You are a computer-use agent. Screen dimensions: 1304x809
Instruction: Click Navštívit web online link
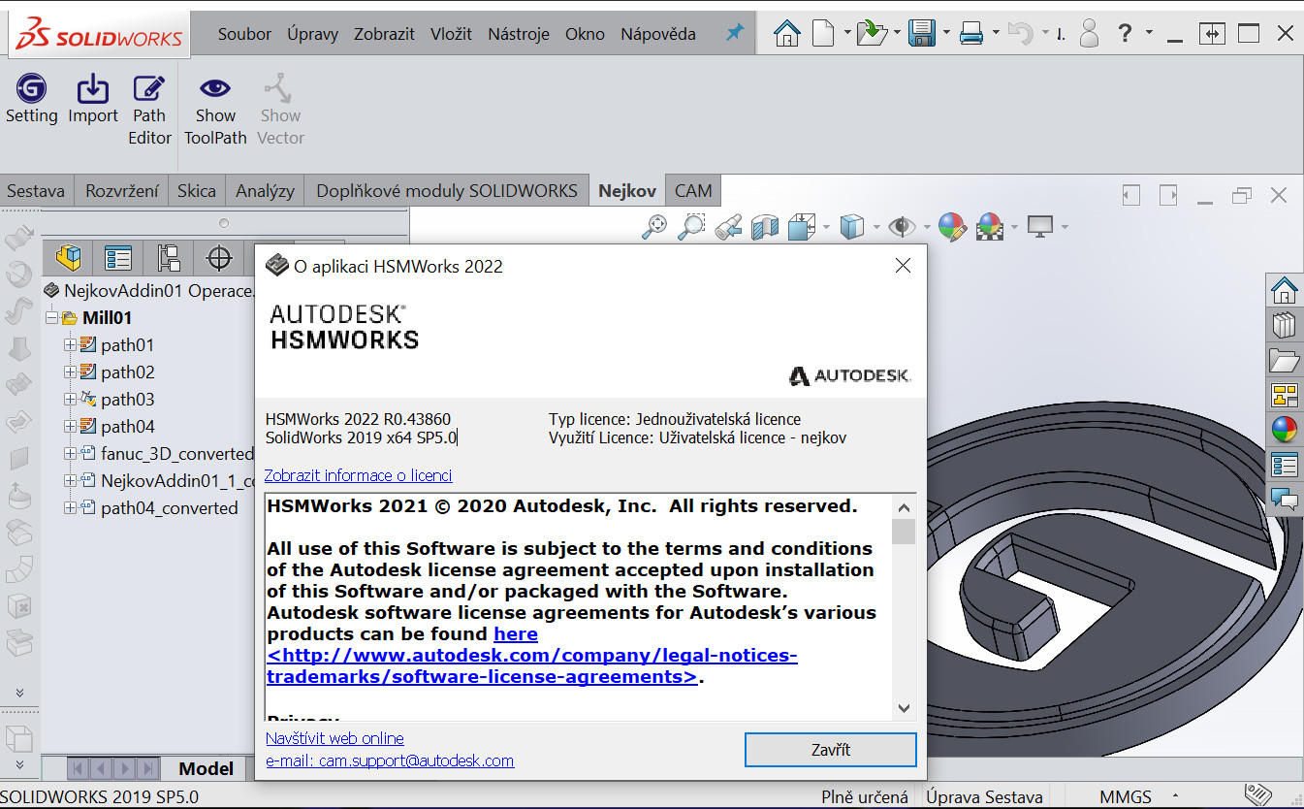click(334, 738)
